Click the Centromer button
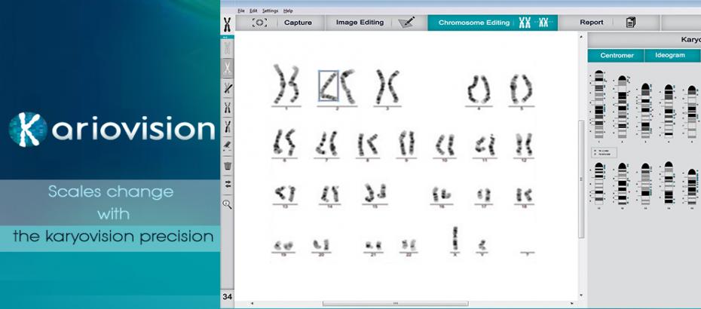This screenshot has width=701, height=309. pyautogui.click(x=616, y=56)
